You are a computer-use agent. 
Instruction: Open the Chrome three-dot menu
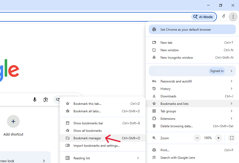point(233,17)
